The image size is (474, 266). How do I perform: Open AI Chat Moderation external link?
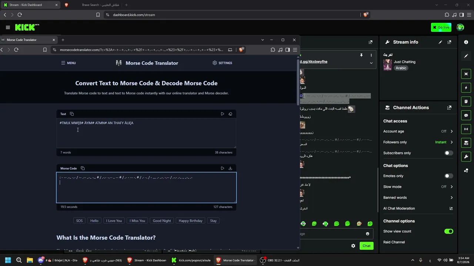coord(451,208)
